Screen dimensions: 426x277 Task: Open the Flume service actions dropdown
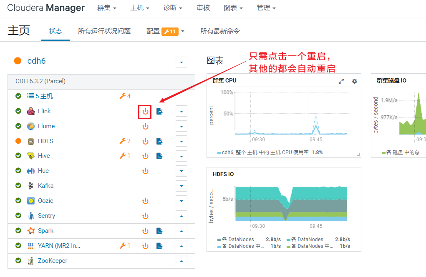point(181,127)
